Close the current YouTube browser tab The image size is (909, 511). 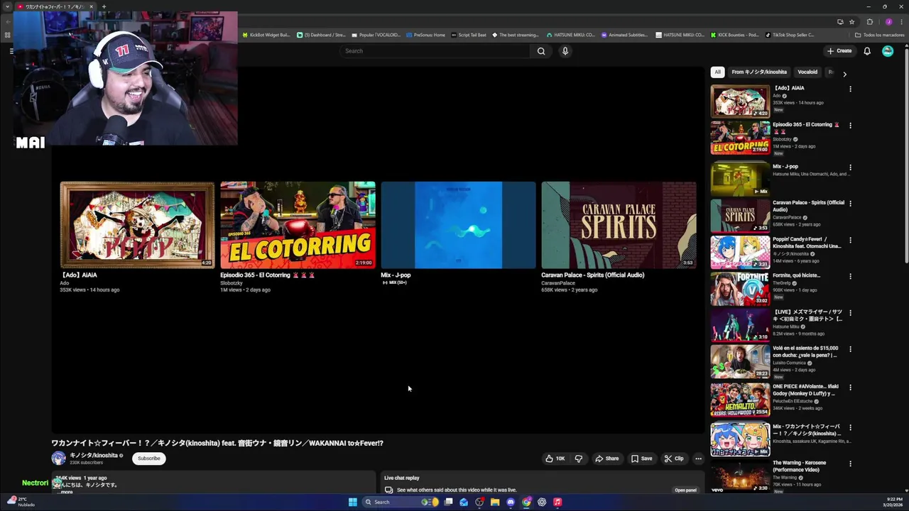point(91,6)
